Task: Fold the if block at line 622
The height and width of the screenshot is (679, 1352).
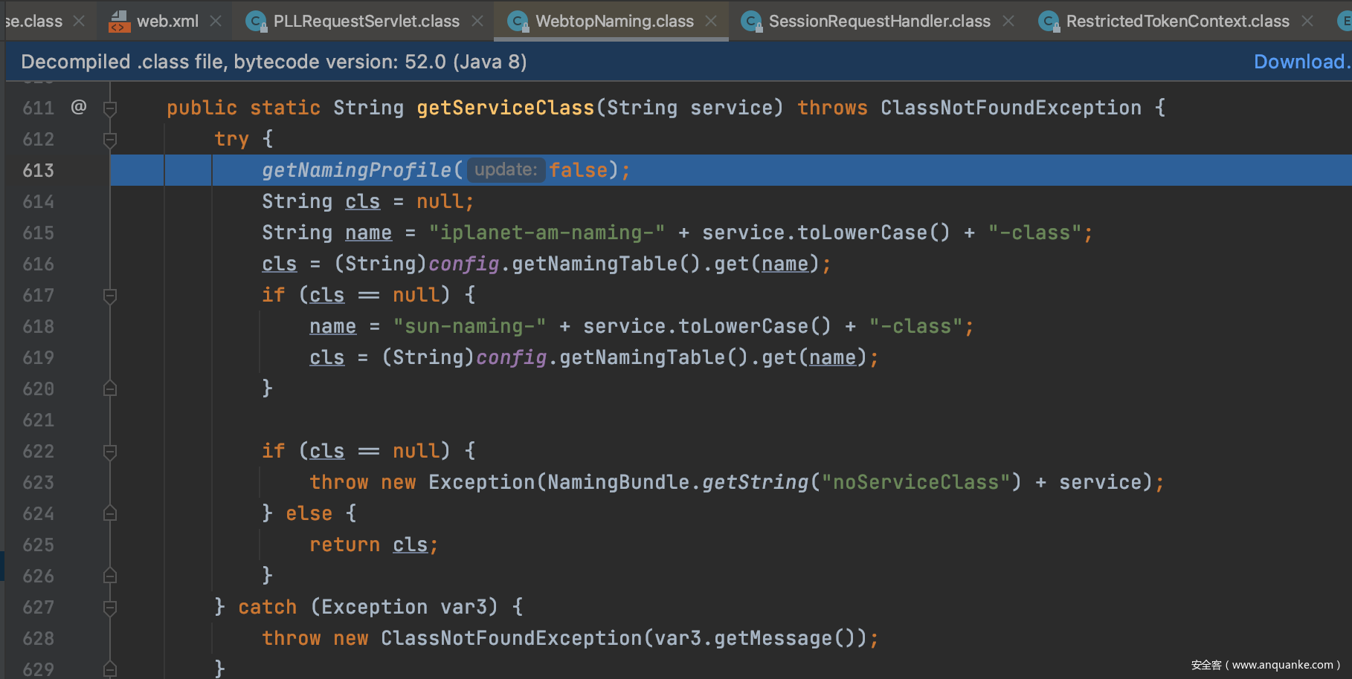Action: click(x=110, y=452)
